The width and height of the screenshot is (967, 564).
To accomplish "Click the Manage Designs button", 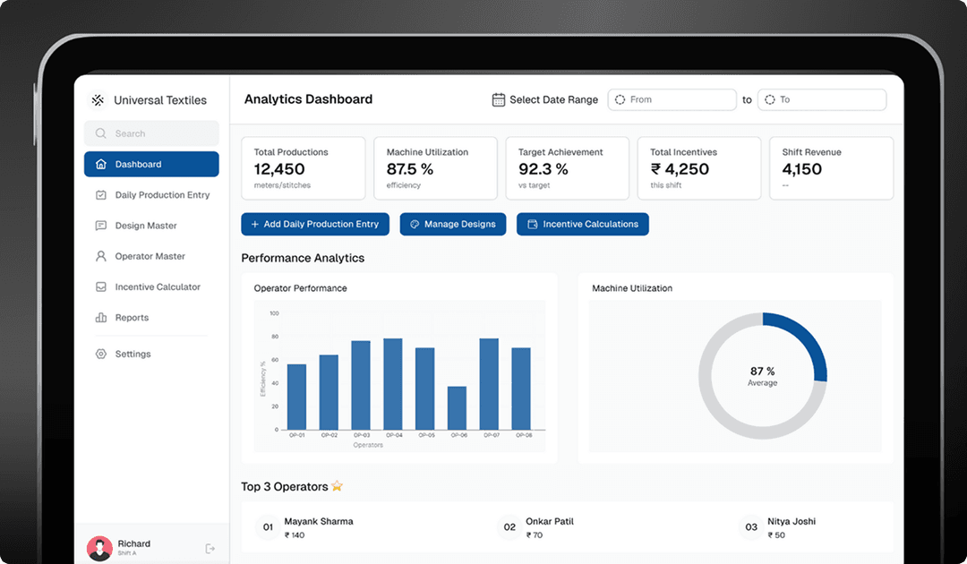I will [x=453, y=224].
